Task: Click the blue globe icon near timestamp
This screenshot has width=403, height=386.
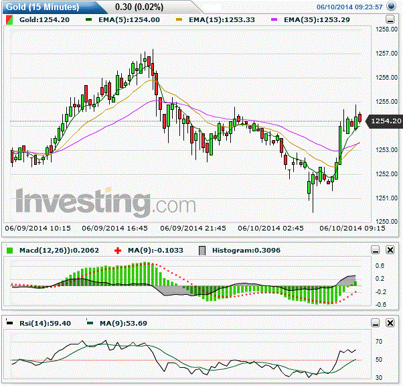Action: tap(391, 6)
